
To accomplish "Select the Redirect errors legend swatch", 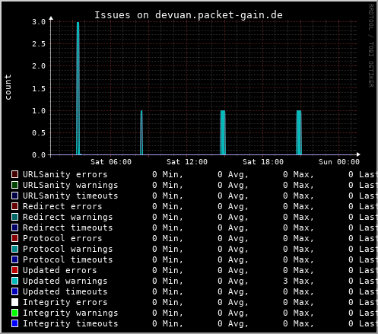I will [14, 206].
